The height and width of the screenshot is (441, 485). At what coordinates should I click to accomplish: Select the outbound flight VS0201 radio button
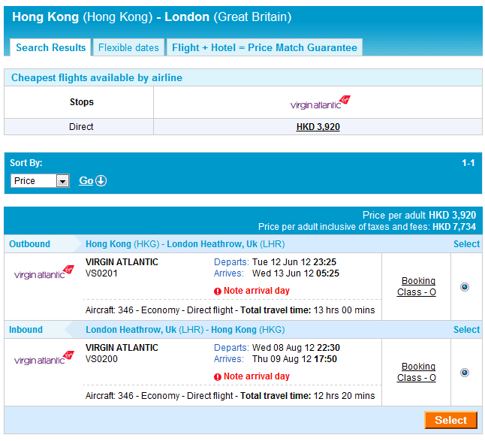[x=465, y=286]
